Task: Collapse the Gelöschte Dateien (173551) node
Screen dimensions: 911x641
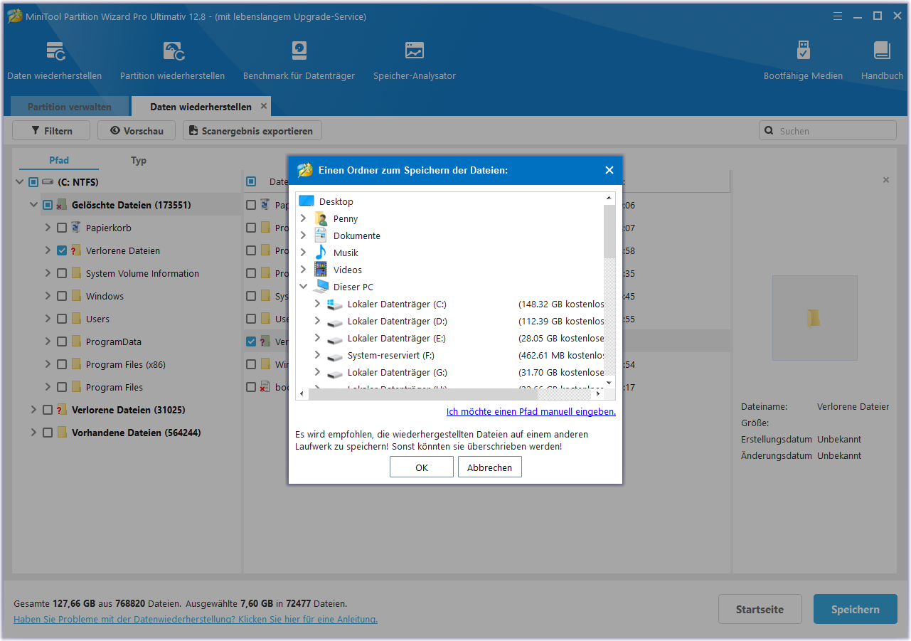Action: click(33, 205)
